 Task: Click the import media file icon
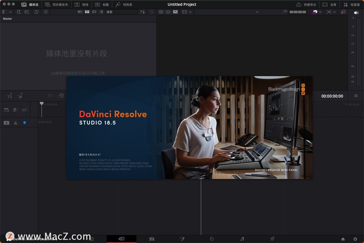coord(19,12)
